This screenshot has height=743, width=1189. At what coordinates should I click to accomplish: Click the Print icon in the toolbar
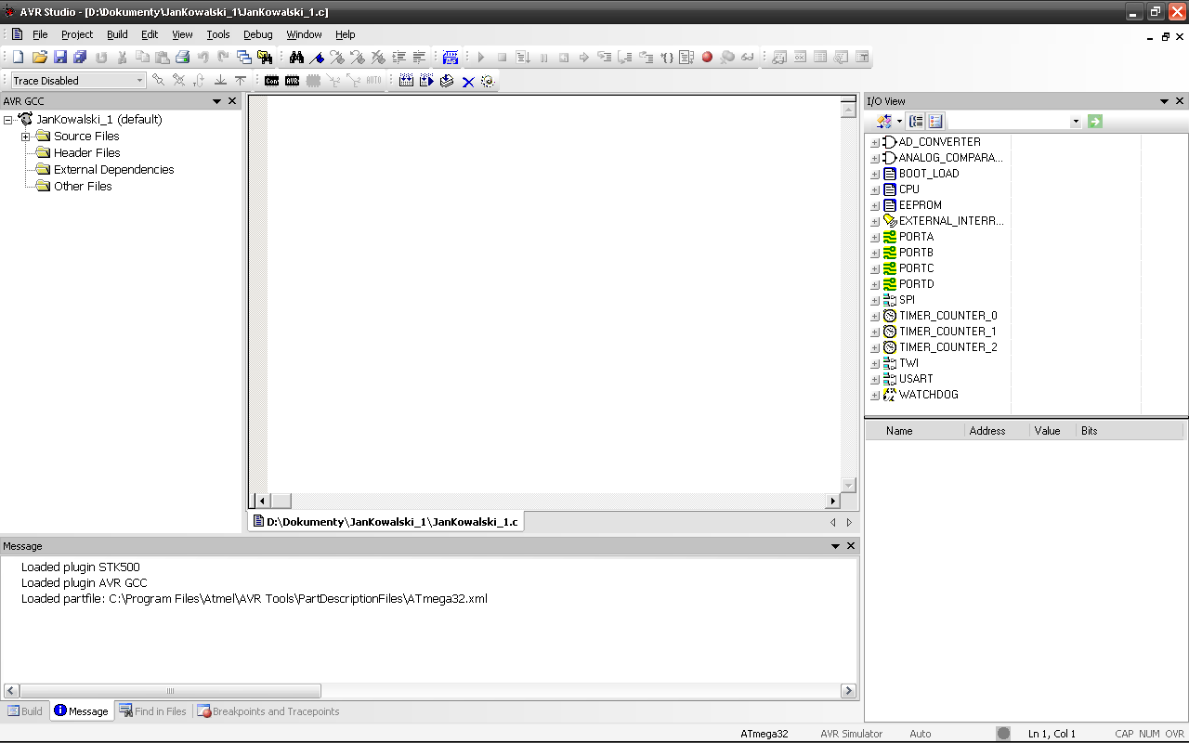click(x=183, y=58)
